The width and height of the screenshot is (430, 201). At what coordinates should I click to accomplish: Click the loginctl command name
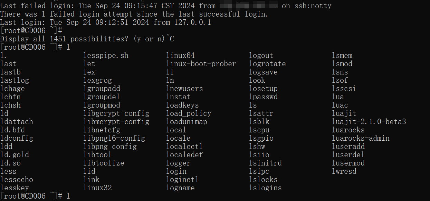click(x=182, y=180)
